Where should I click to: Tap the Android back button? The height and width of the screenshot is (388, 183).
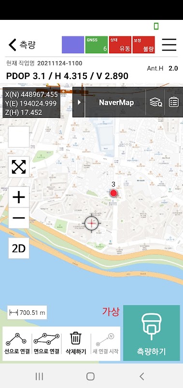(141, 376)
